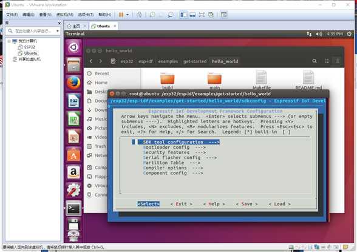Click the hello_world breadcrumb in Files
This screenshot has height=252, width=357.
[x=225, y=61]
